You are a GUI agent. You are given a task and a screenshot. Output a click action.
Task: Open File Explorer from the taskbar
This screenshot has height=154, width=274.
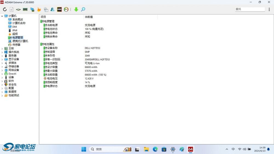pyautogui.click(x=146, y=149)
